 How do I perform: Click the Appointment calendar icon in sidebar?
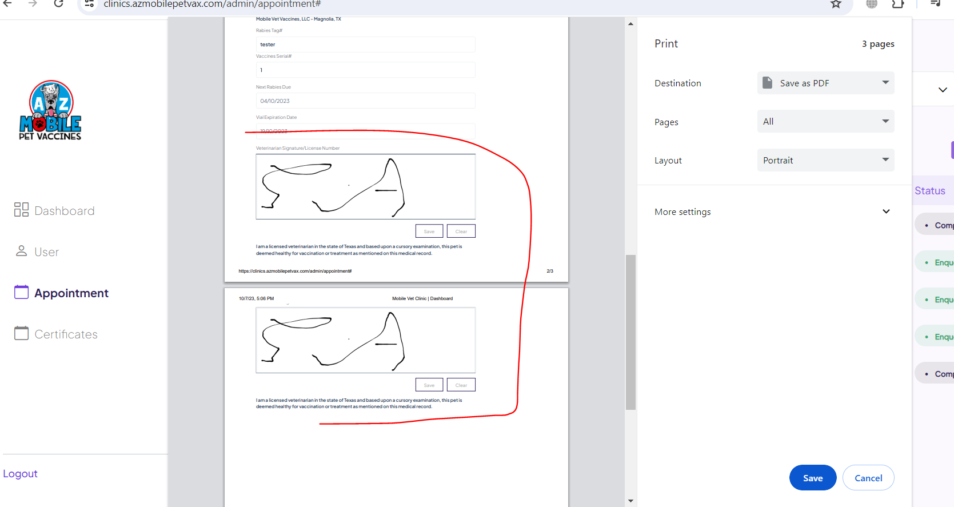click(21, 292)
